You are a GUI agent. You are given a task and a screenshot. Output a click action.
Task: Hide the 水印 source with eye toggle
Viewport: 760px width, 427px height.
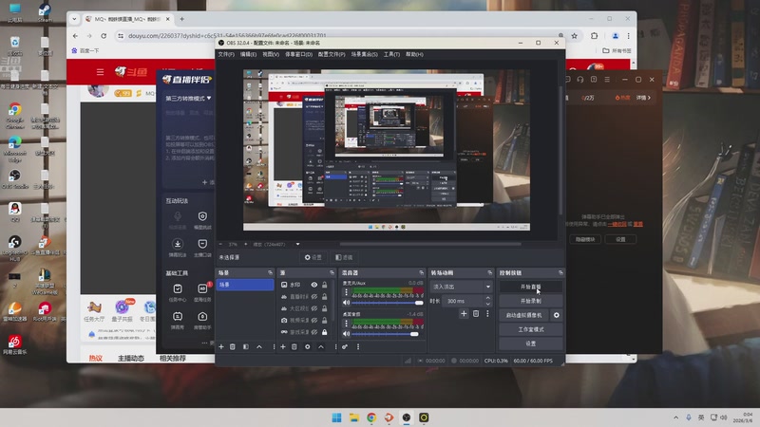click(x=314, y=285)
